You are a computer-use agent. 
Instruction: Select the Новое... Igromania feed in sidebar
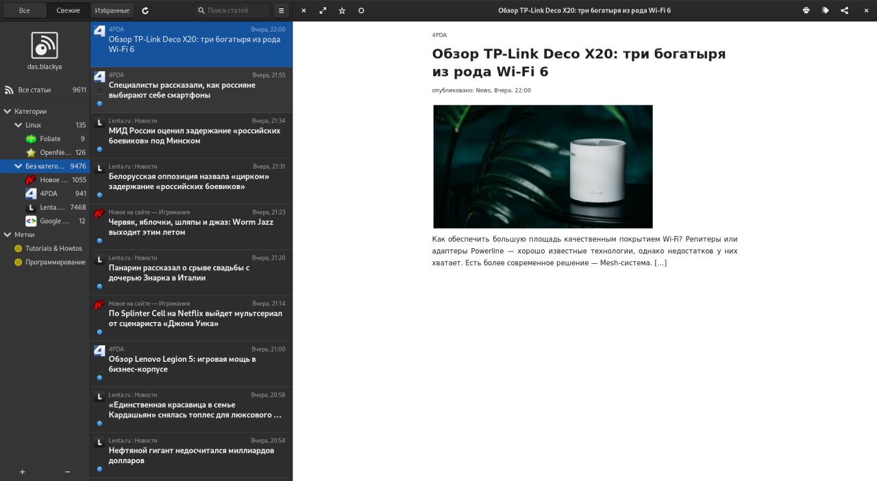pyautogui.click(x=45, y=180)
